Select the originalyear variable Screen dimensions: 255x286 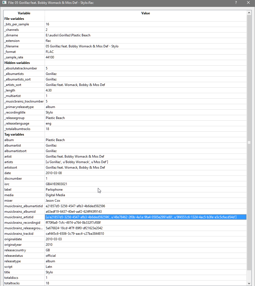pos(13,245)
